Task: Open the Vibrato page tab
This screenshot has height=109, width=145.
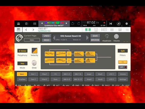Action: pyautogui.click(x=123, y=74)
